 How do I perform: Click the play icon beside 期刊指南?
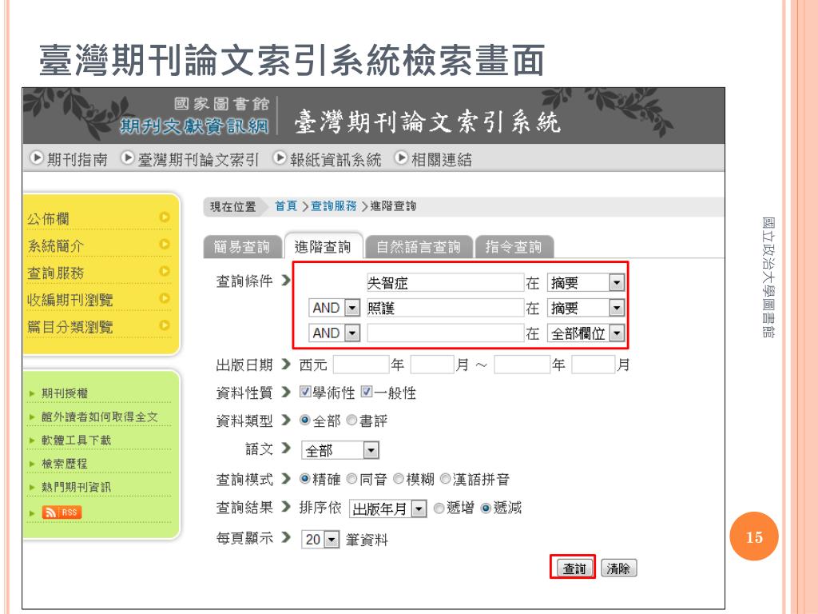click(x=37, y=157)
